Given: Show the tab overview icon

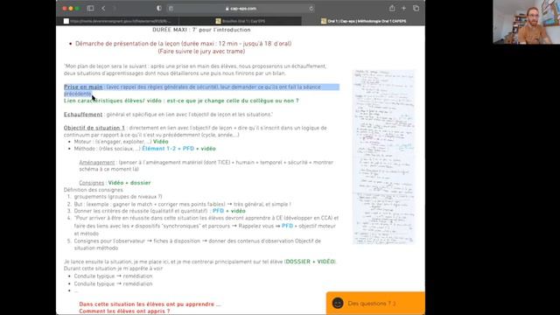Looking at the screenshot, I should pos(416,8).
